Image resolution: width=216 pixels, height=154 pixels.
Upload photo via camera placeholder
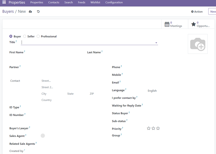click(x=197, y=44)
